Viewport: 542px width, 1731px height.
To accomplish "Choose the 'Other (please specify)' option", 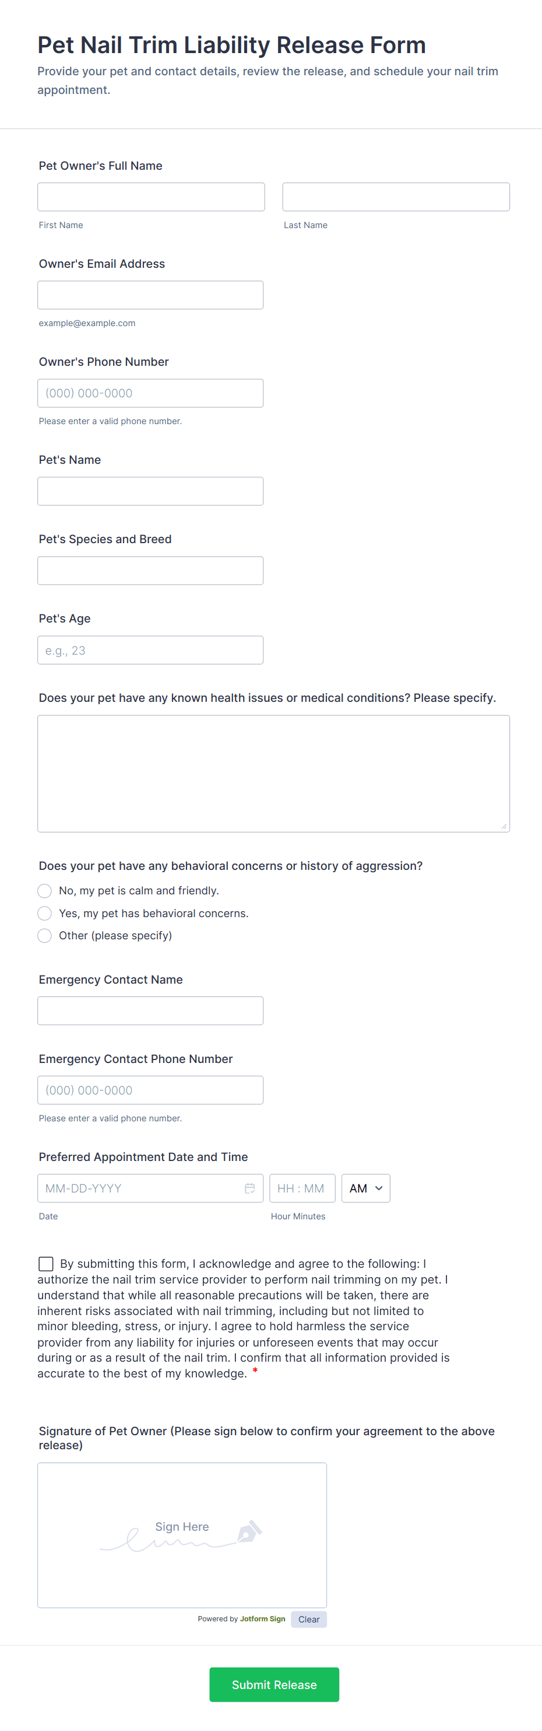I will click(x=45, y=935).
